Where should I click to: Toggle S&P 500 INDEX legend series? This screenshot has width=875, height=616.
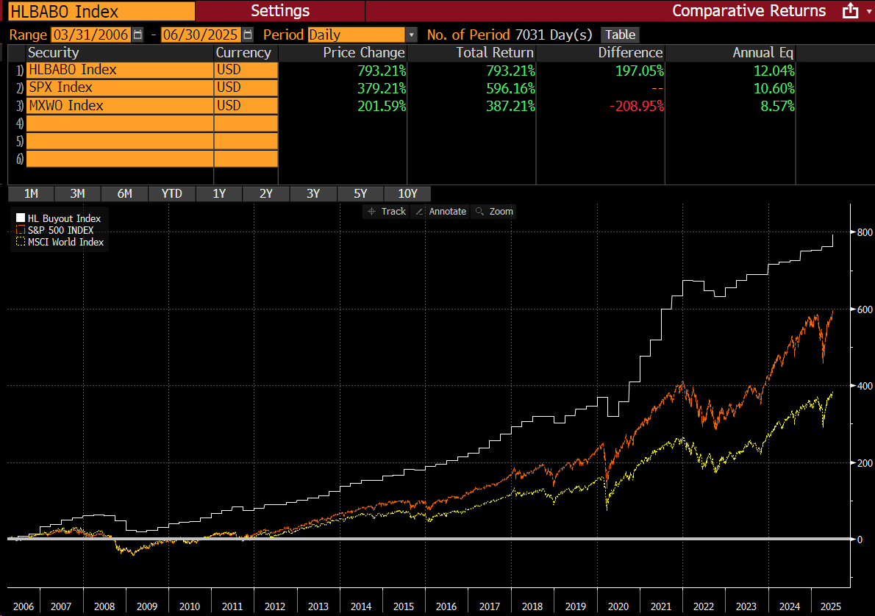[21, 230]
